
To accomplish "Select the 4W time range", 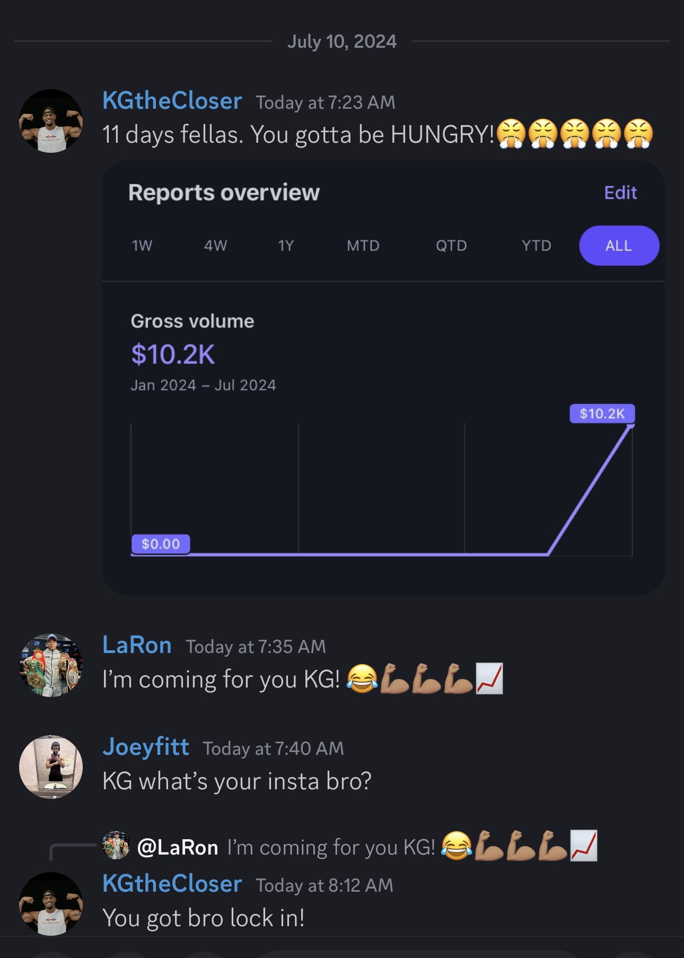I will [216, 246].
